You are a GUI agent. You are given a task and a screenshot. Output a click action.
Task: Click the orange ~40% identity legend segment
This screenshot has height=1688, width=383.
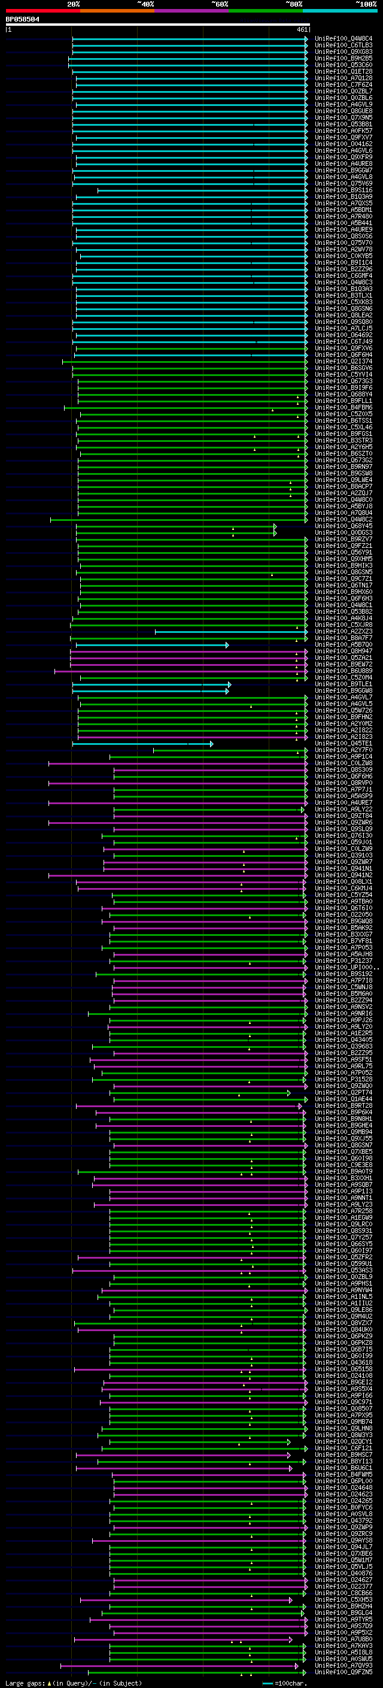pos(117,11)
